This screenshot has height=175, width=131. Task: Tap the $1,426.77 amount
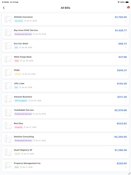(x=121, y=30)
